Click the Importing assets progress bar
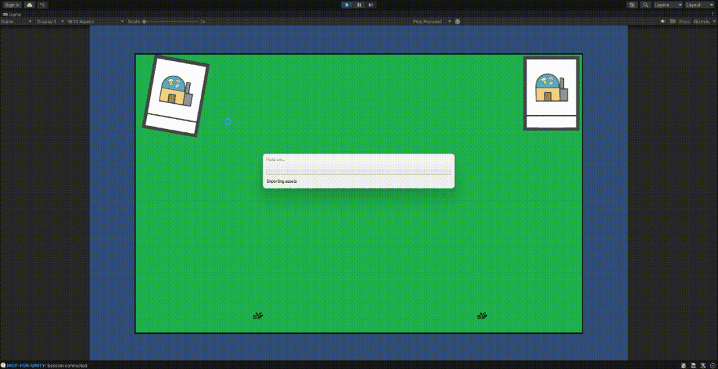 pyautogui.click(x=358, y=172)
